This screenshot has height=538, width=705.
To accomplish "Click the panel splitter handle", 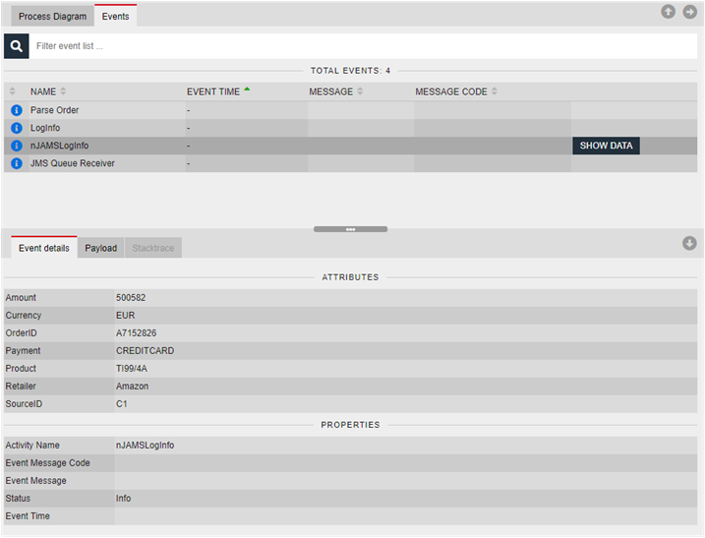I will click(x=351, y=229).
